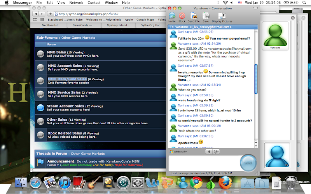Click the conversation scrollbar thumb
Viewport: 311px width, 194px height.
[256, 79]
